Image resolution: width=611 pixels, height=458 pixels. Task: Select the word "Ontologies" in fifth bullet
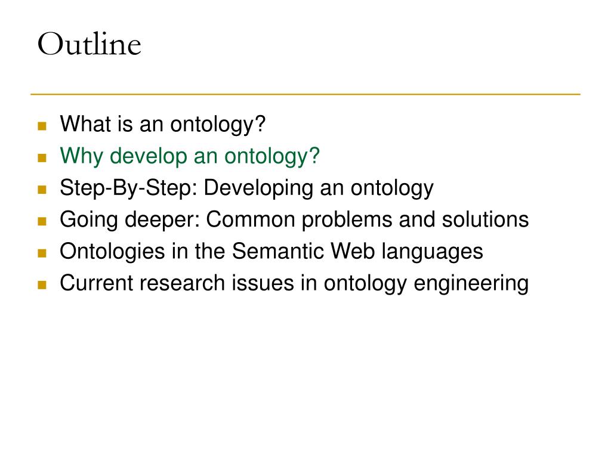coord(112,252)
